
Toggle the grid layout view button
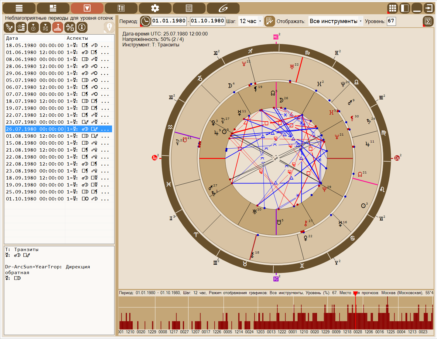click(x=393, y=8)
